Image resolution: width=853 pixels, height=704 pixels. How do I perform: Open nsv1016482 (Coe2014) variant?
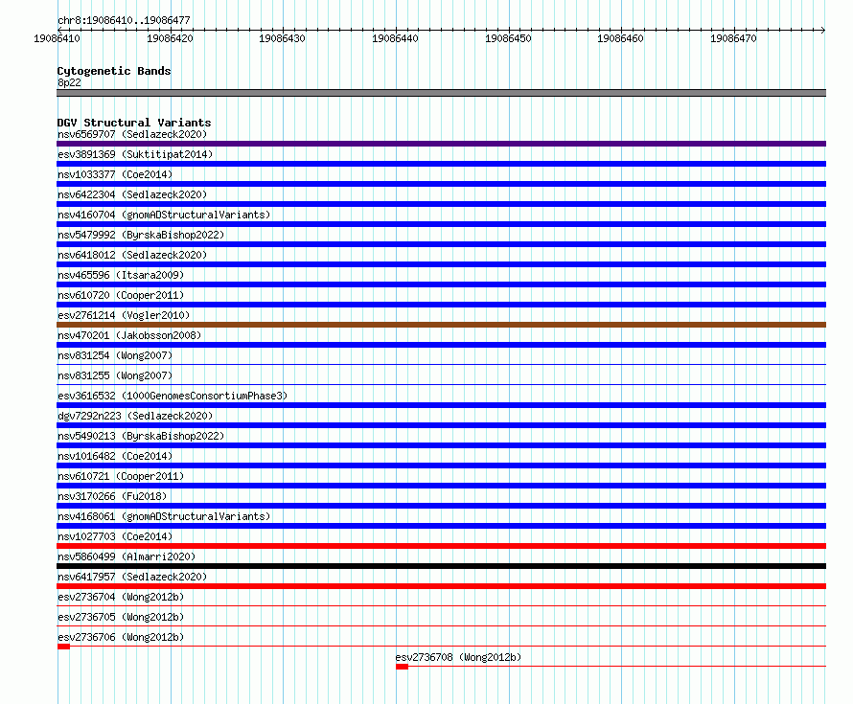(x=115, y=456)
